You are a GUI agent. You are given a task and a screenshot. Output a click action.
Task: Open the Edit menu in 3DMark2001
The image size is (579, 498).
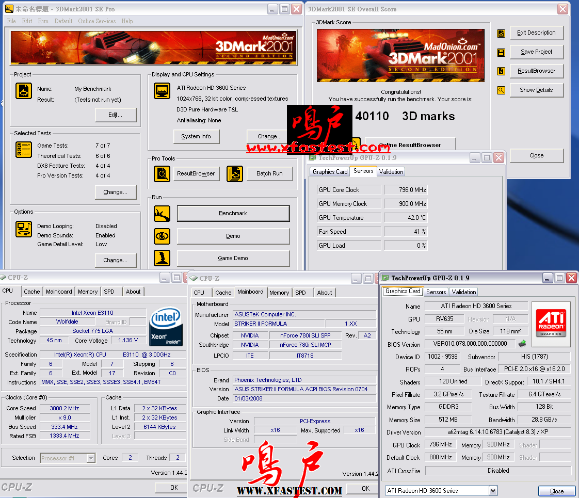pos(27,21)
